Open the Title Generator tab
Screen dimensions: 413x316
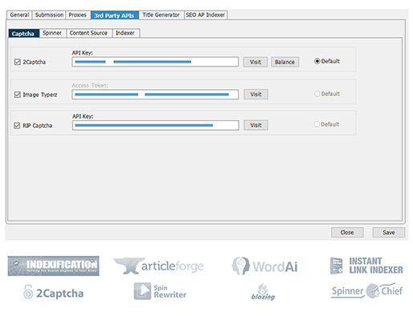[x=161, y=15]
